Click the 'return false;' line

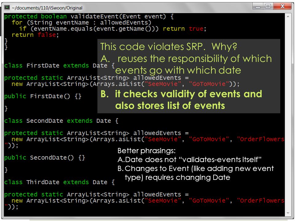click(x=35, y=35)
